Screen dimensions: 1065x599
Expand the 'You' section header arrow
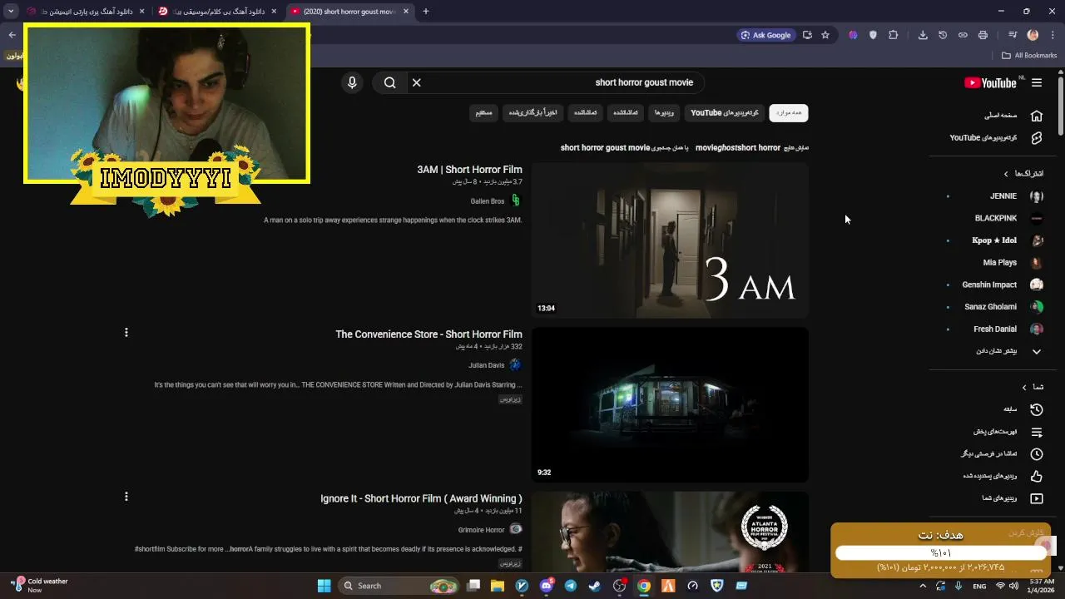click(x=1024, y=387)
